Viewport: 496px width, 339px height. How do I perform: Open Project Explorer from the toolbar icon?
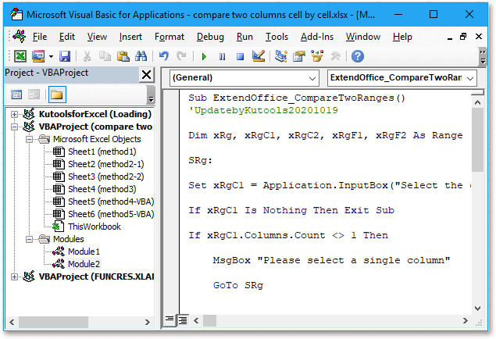(x=280, y=56)
